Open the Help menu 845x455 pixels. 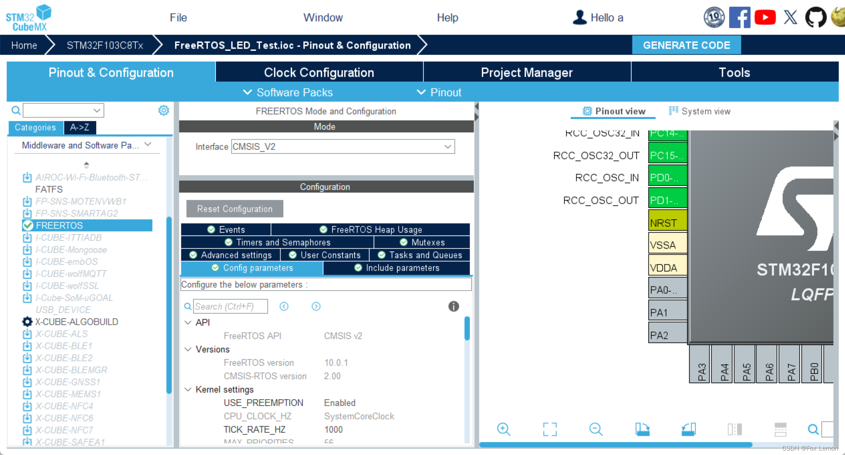[x=447, y=17]
